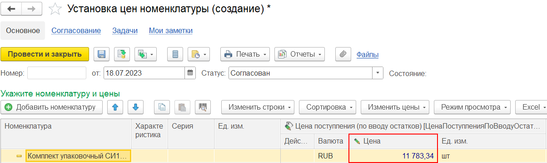Switch to the Мои заметки tab

point(171,30)
